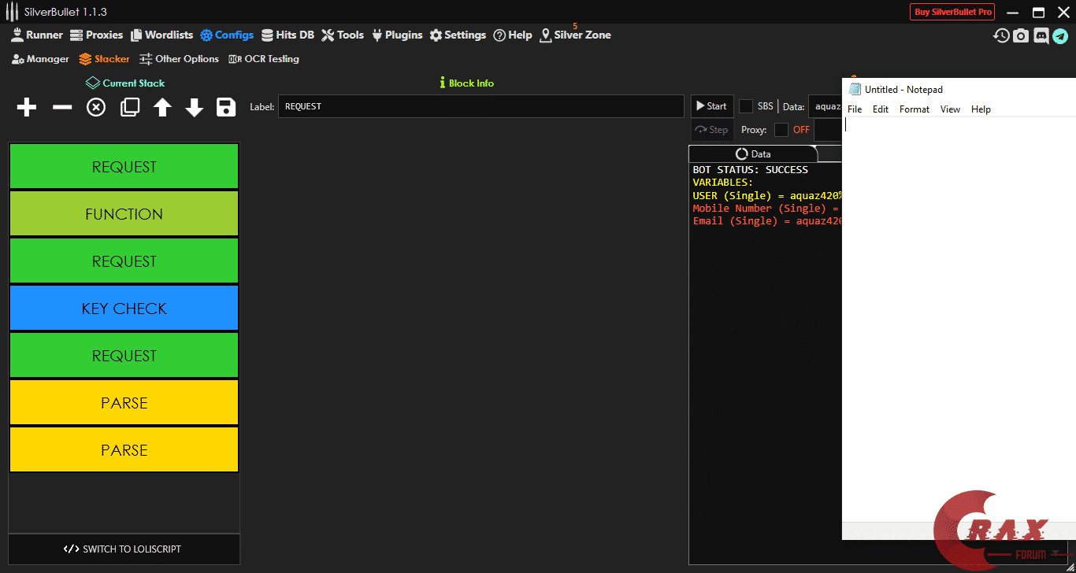Open the Configs tab
The height and width of the screenshot is (573, 1076).
[227, 35]
